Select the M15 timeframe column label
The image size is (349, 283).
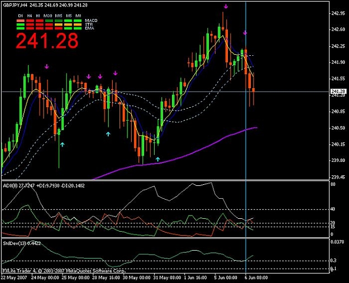tap(59, 16)
